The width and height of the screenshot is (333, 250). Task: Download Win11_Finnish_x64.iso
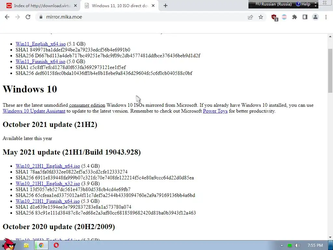click(40, 62)
